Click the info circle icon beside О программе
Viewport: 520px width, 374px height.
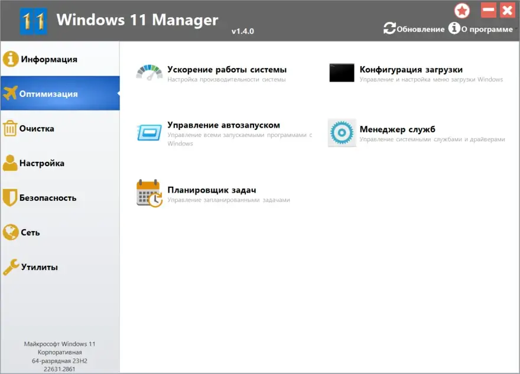point(454,28)
